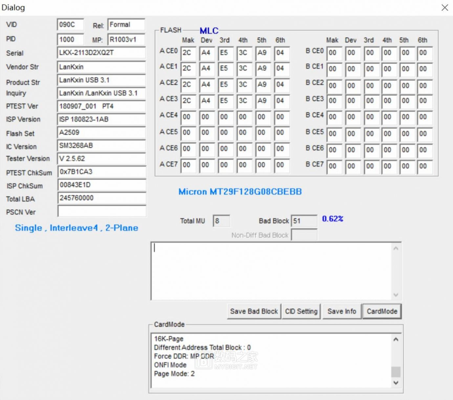Click the CardMode button

coord(382,311)
